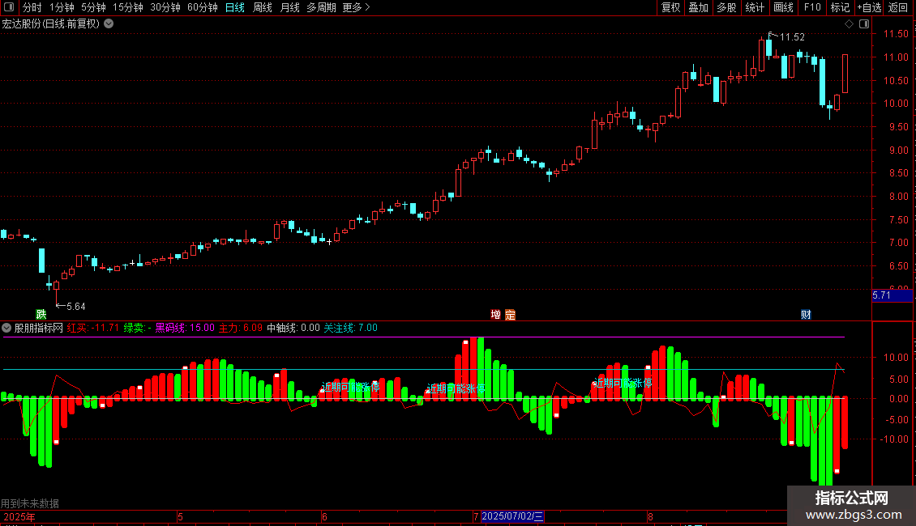Click the 返回 back button

tap(898, 7)
